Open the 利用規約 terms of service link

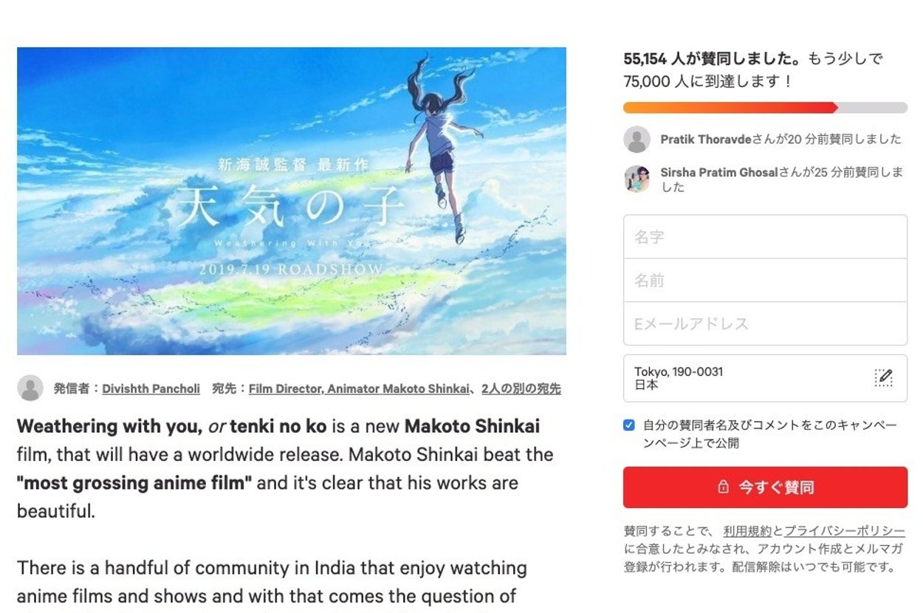point(747,531)
